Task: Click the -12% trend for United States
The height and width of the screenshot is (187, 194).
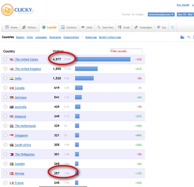Action: (138, 60)
